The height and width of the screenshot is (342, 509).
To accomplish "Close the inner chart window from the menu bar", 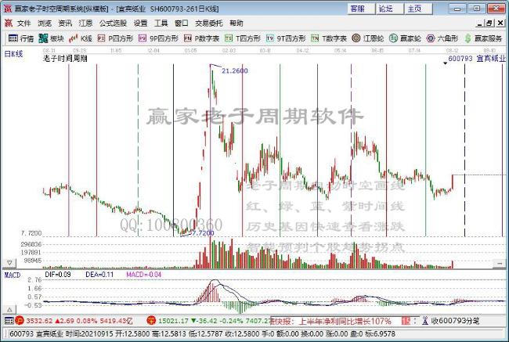I will coord(500,23).
